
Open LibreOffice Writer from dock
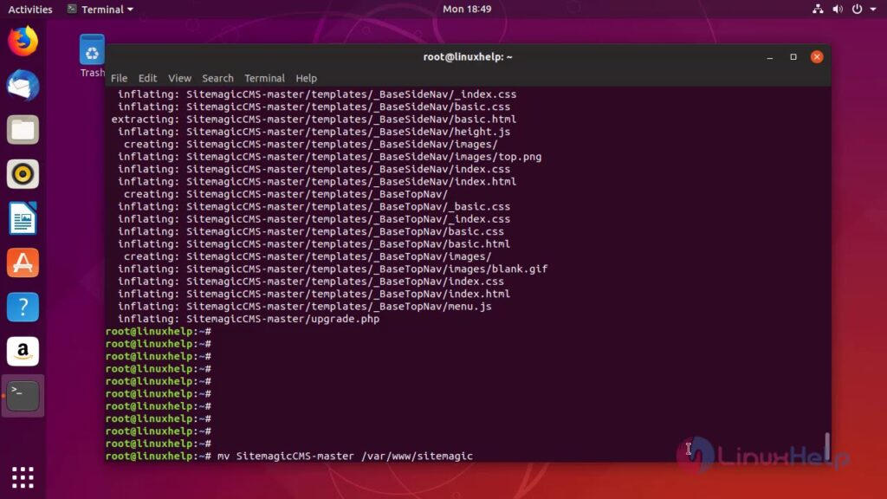[x=23, y=218]
